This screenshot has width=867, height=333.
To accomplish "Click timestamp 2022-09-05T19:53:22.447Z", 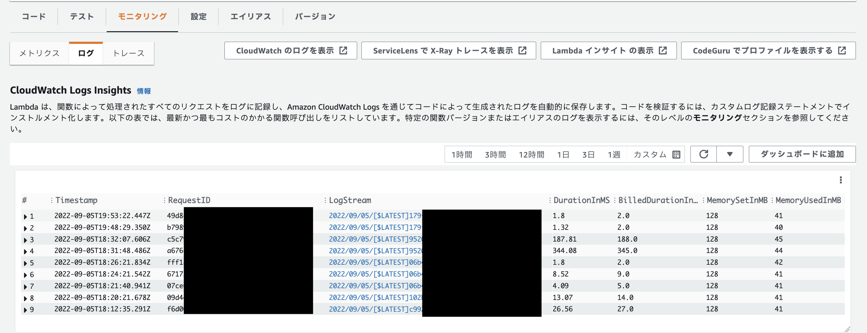I will [102, 216].
